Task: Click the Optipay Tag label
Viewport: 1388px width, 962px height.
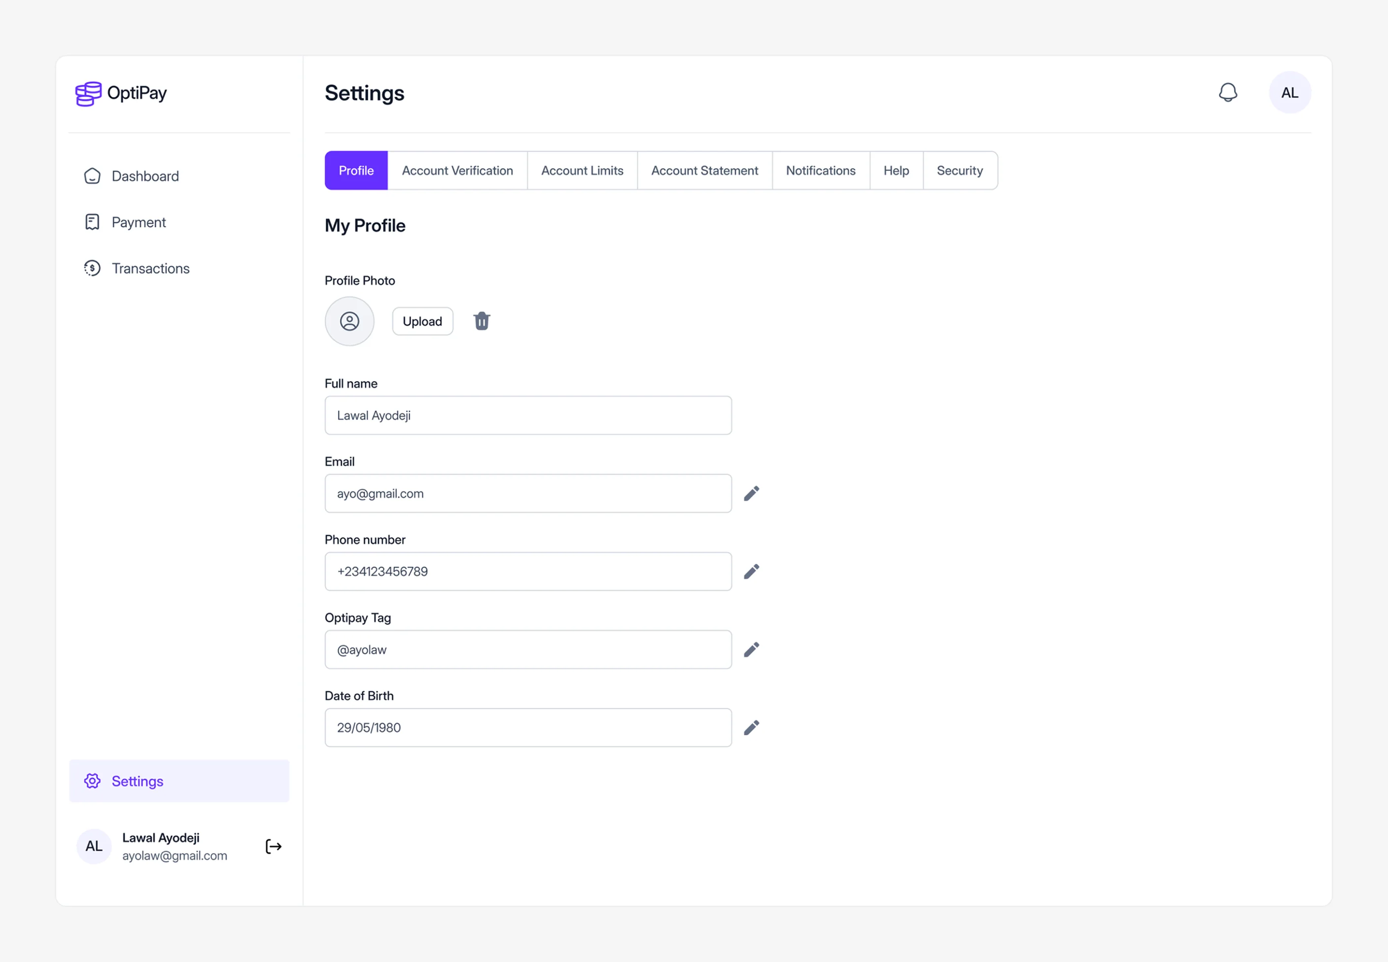Action: (358, 618)
